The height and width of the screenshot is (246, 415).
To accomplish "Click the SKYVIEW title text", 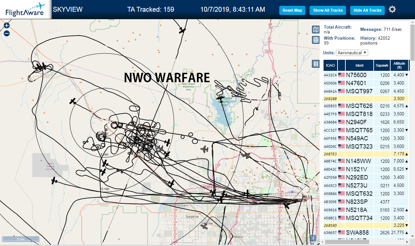I will [68, 9].
